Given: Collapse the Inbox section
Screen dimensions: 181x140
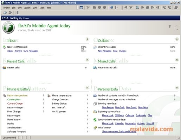Looking at the screenshot, I should (x=87, y=39).
